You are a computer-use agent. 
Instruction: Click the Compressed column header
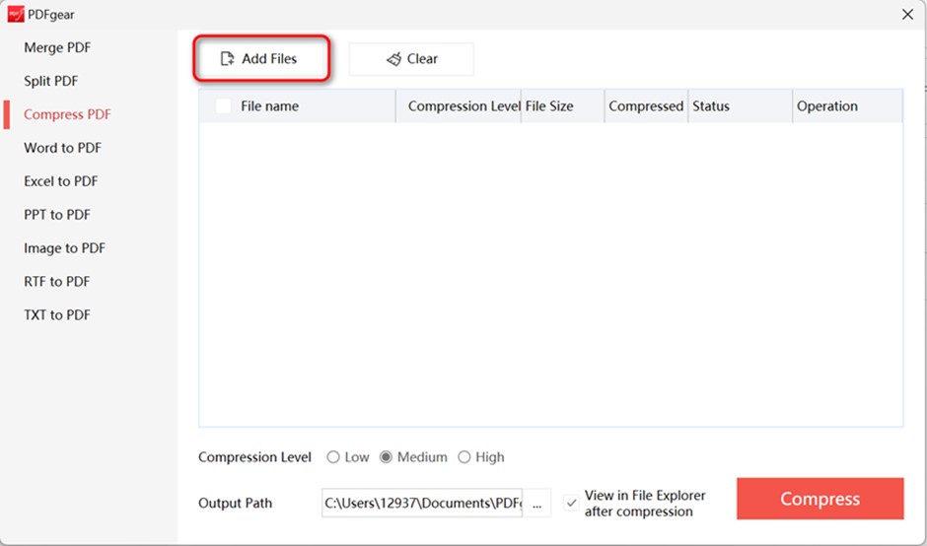[x=646, y=106]
